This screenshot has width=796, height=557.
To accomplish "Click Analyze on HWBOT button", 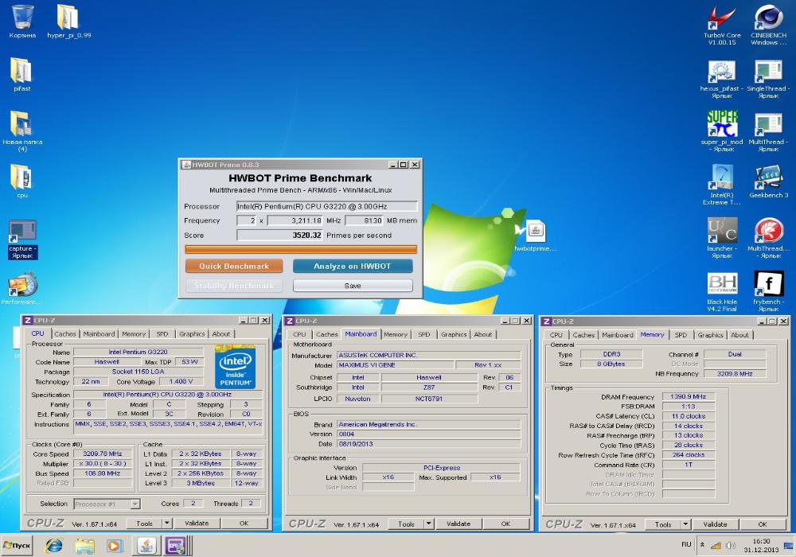I will pos(353,266).
